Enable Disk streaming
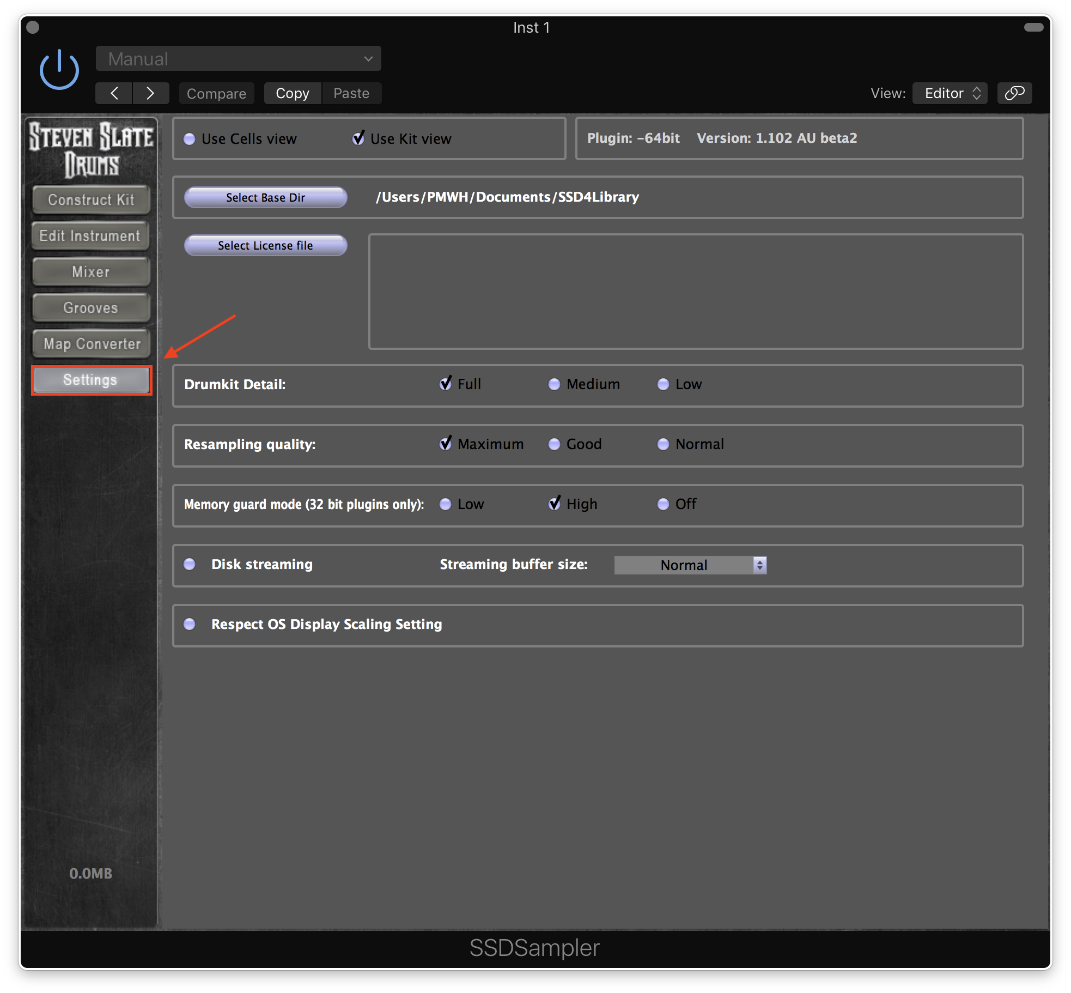Viewport: 1071px width, 993px height. [189, 564]
